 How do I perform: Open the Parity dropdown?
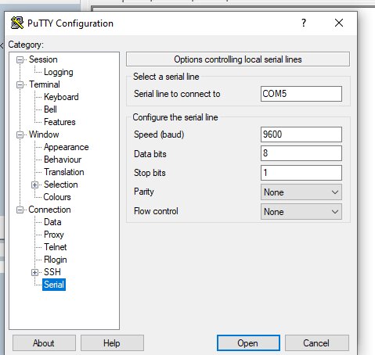[301, 192]
